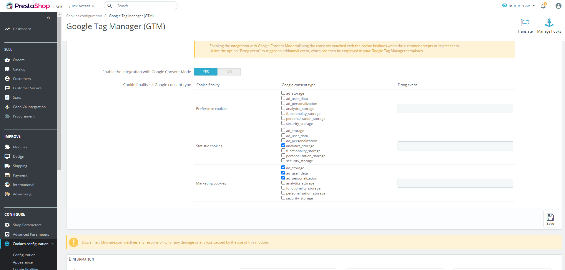Viewport: 565px width, 270px height.
Task: Click the Statistic cookies firing event field
Action: [x=455, y=146]
